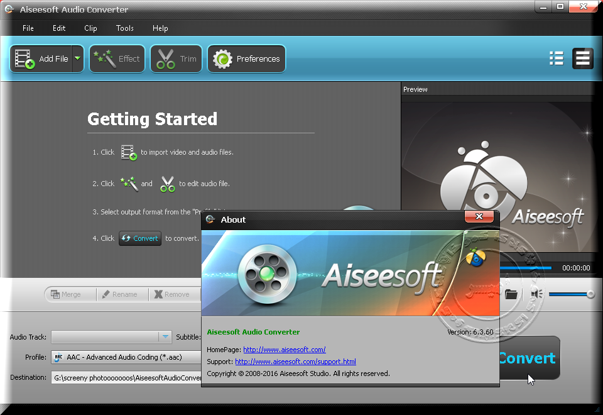
Task: Open the Trim tool
Action: click(x=176, y=59)
